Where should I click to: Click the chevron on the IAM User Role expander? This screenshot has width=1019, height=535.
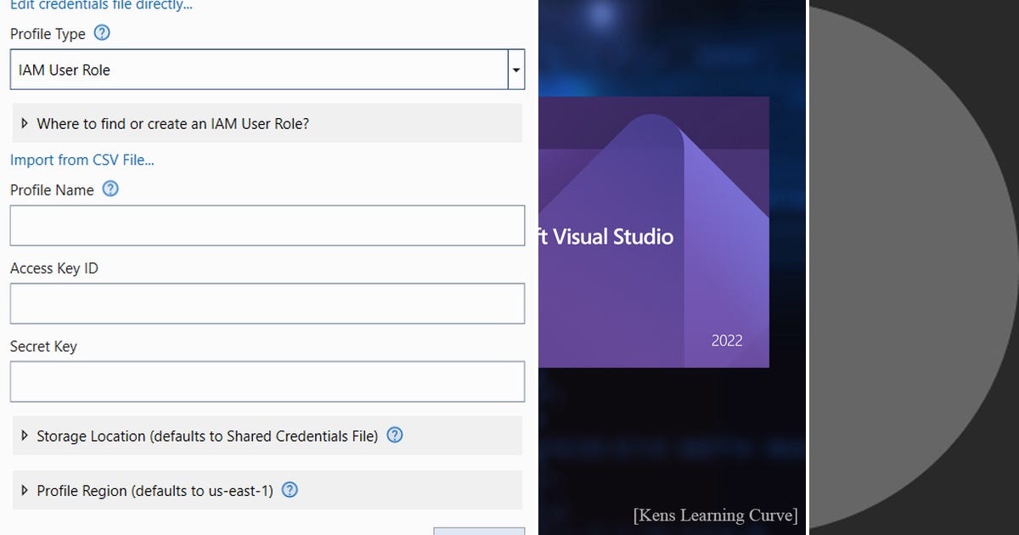click(x=23, y=122)
